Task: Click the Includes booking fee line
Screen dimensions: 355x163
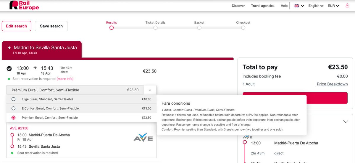Action: click(x=262, y=76)
